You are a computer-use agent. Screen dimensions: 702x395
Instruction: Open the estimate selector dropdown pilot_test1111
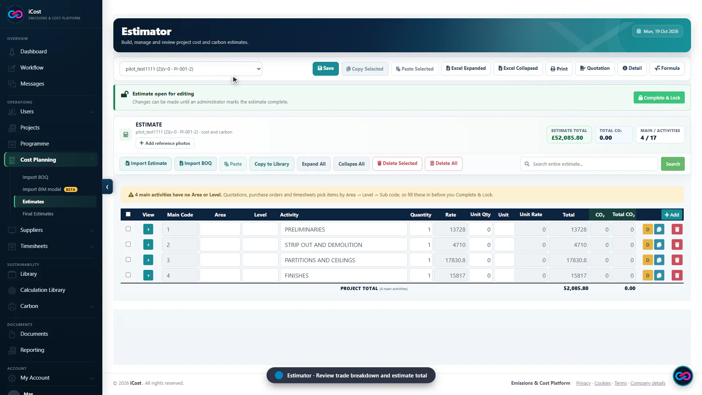pyautogui.click(x=191, y=69)
